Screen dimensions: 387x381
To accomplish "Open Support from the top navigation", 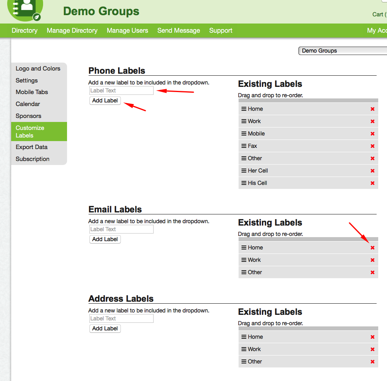I will [x=221, y=31].
